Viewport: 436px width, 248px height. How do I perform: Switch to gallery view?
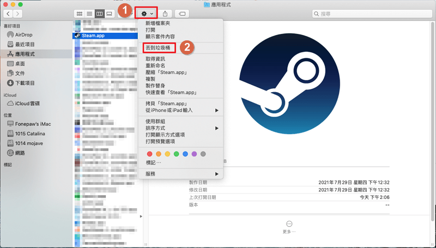point(110,14)
